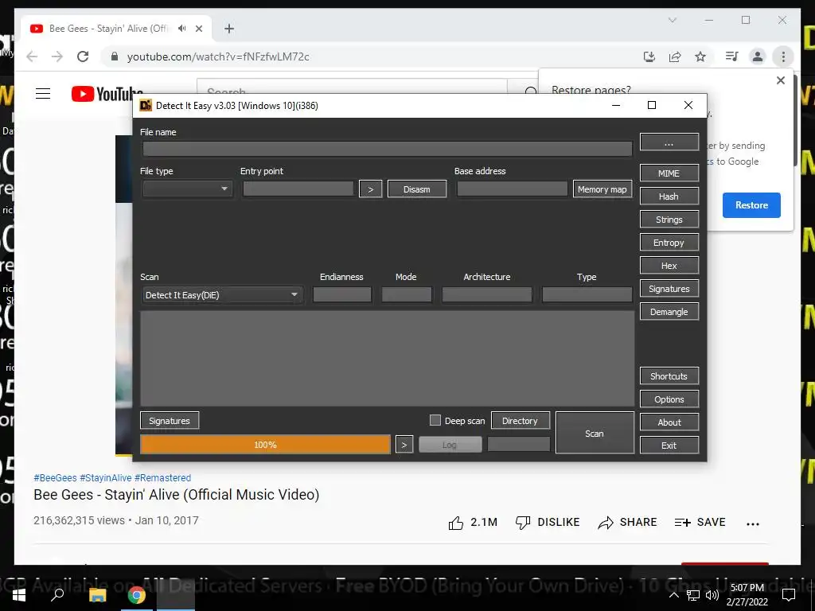Click the arrow button beside the progress bar
Screen dimensions: 815x611
[404, 445]
